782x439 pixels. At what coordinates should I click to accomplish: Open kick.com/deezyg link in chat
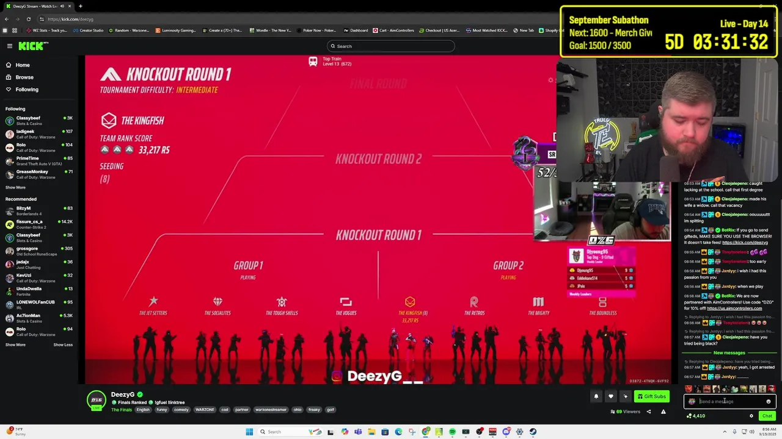(745, 243)
